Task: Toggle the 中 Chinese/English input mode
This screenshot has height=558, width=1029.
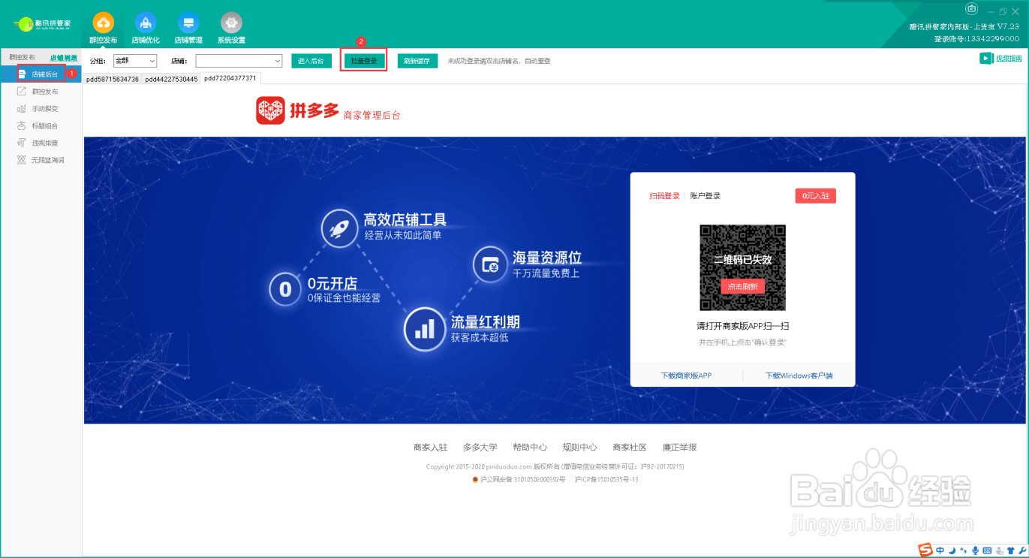Action: [940, 550]
